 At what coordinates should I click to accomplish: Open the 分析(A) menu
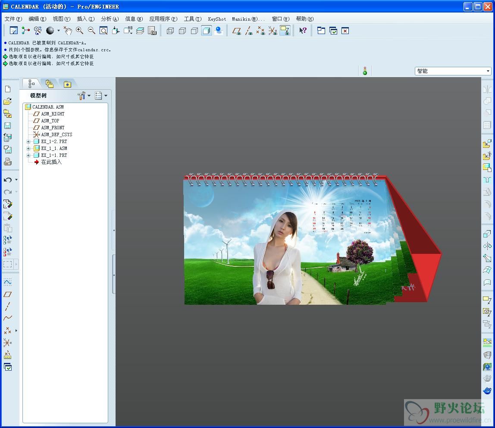point(110,19)
